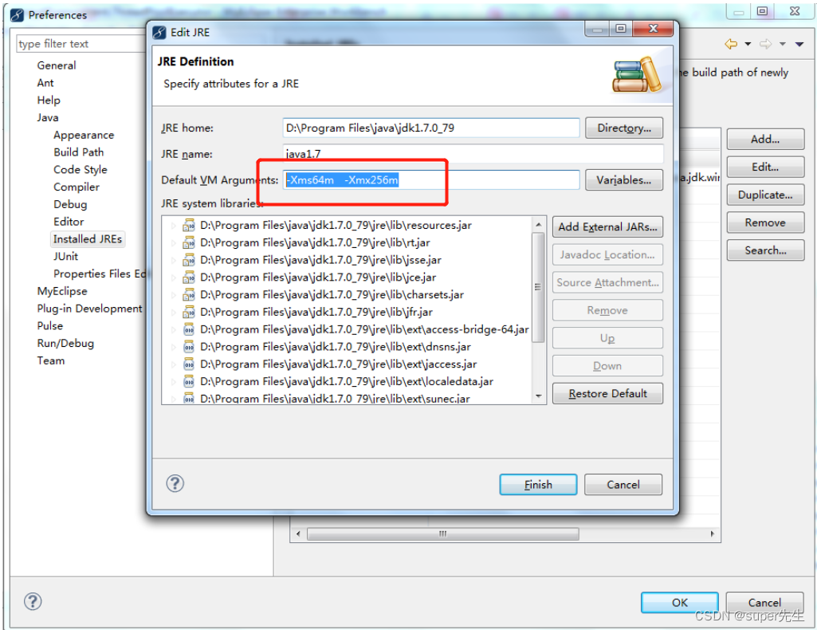
Task: Click jar icon beside resources.jar entry
Action: 189,226
